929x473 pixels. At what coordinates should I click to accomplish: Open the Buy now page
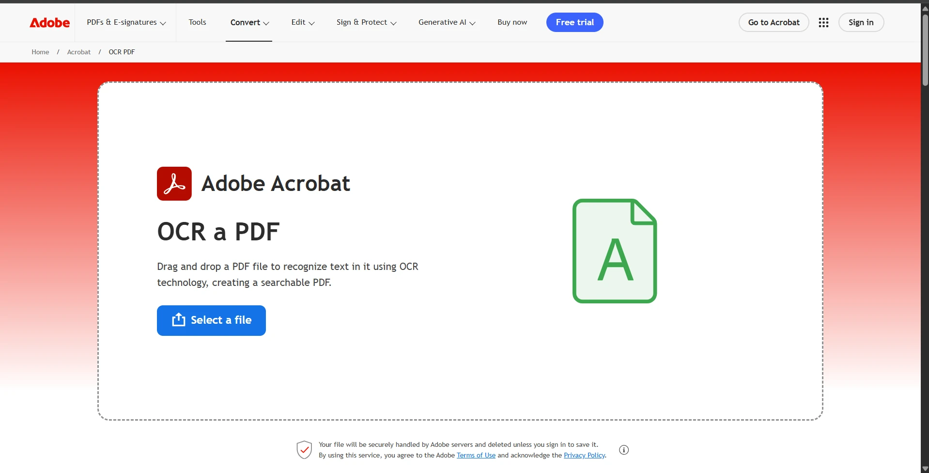click(512, 22)
